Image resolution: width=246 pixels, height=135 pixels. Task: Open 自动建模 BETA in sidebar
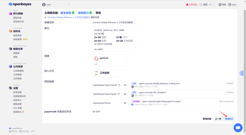(x=20, y=39)
